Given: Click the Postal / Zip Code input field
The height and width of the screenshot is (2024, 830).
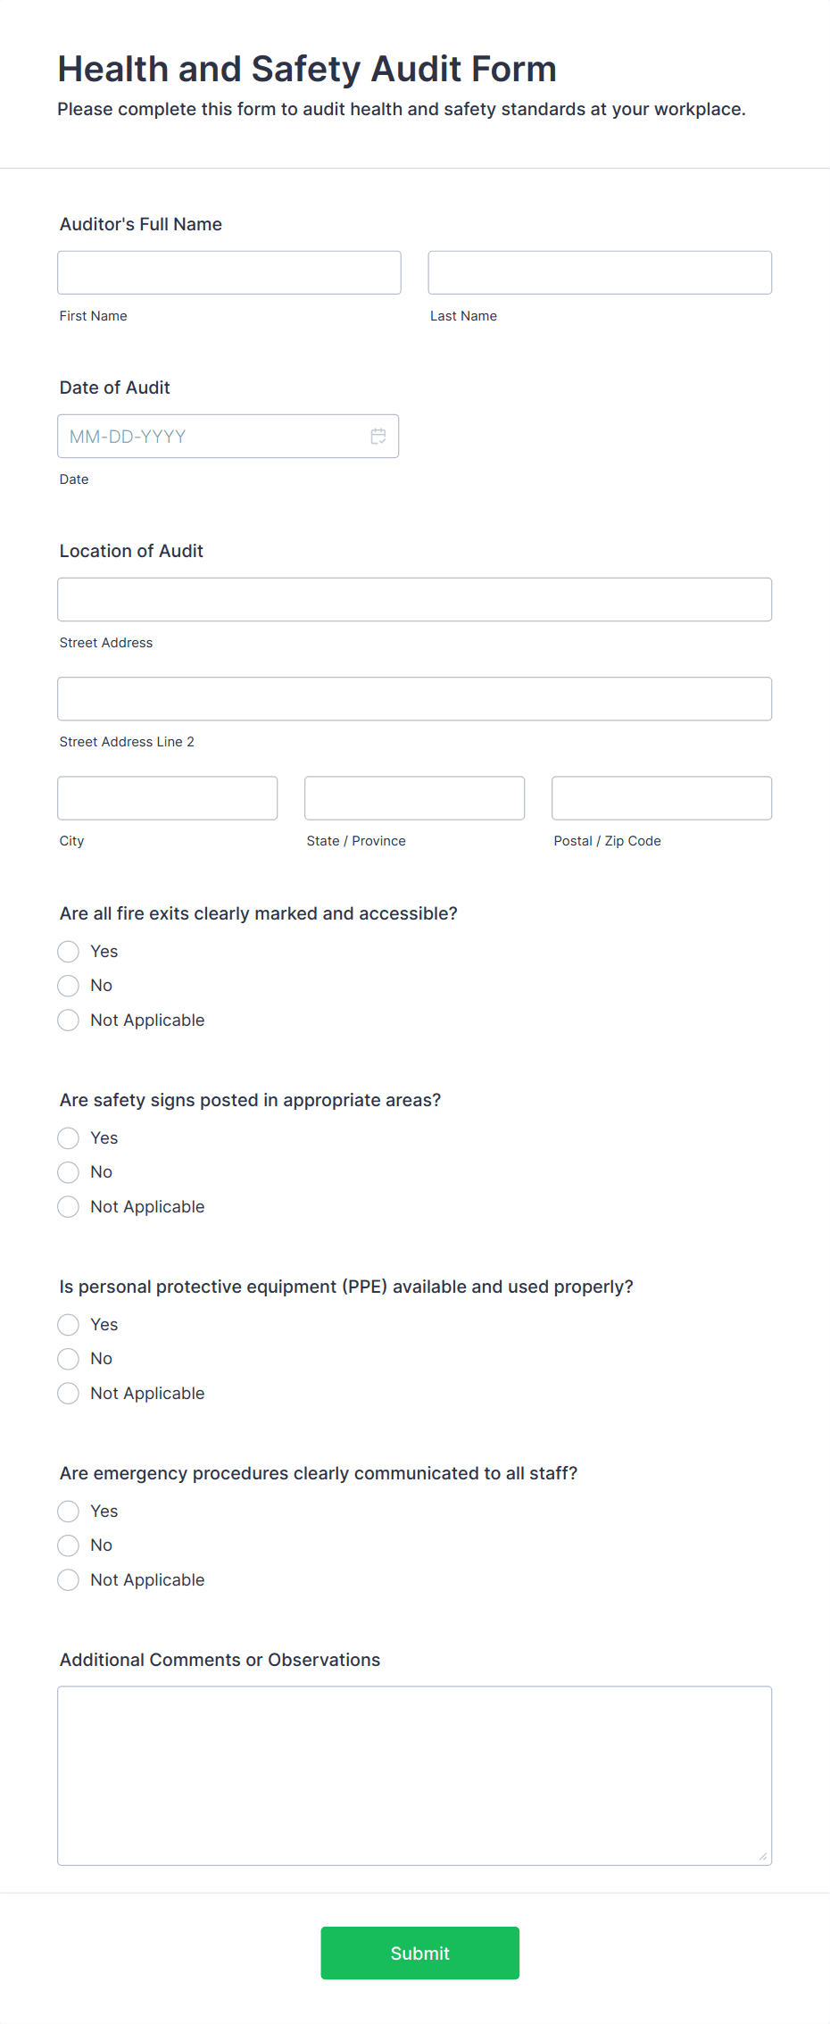Looking at the screenshot, I should point(660,797).
